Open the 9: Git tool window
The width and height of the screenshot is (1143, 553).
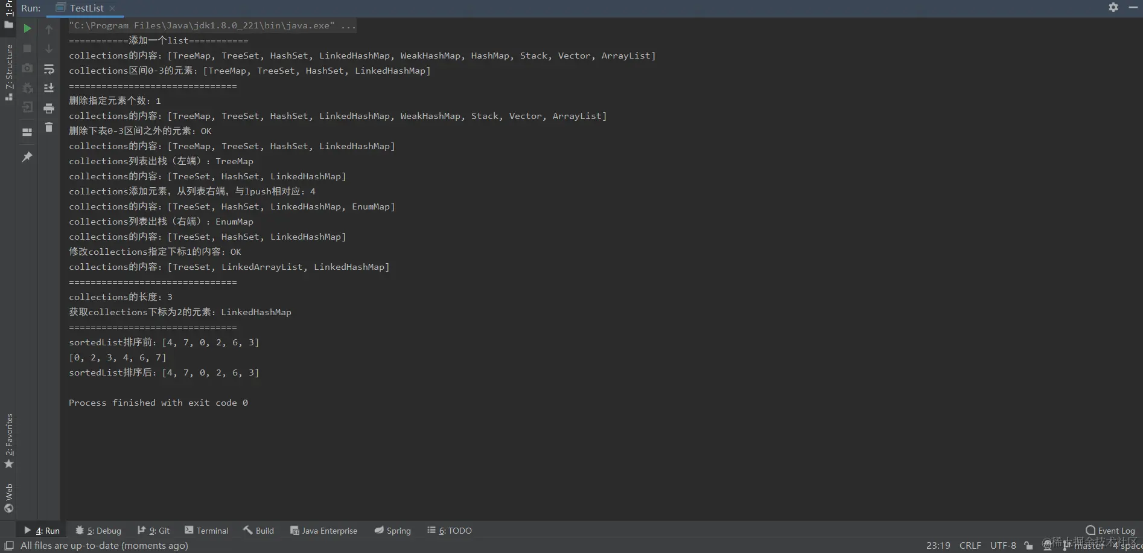click(x=153, y=531)
